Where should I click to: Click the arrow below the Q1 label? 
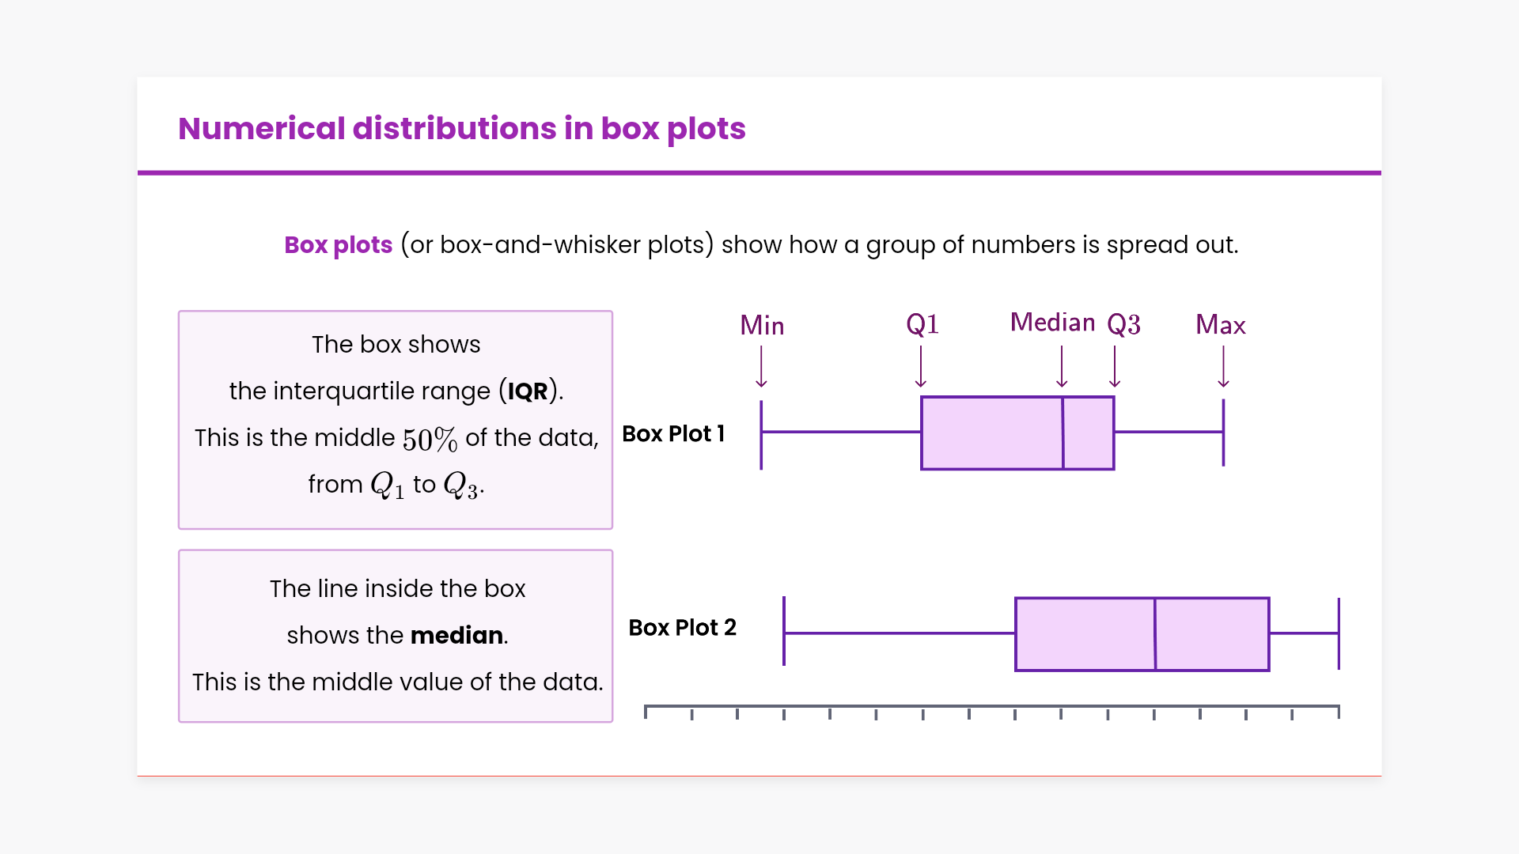click(x=921, y=367)
